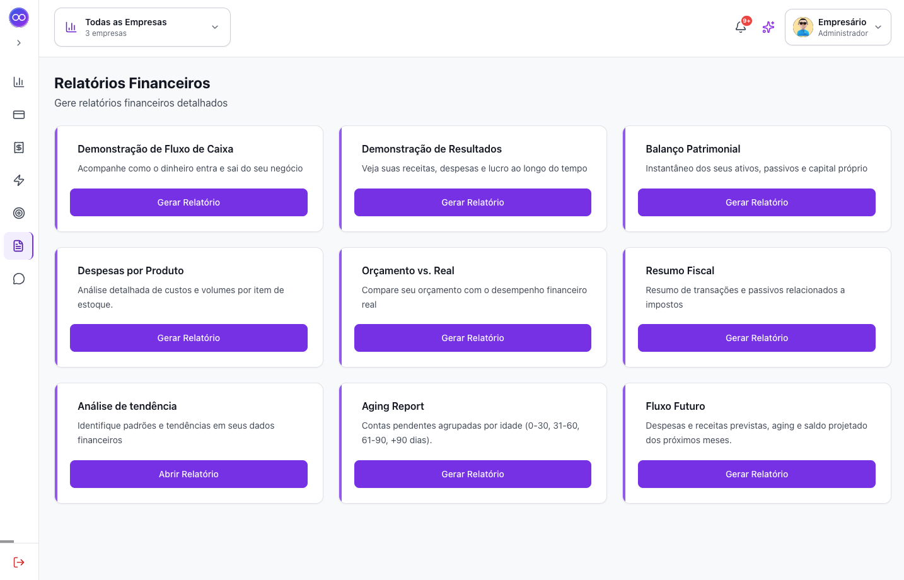Image resolution: width=904 pixels, height=580 pixels.
Task: Click the Demonstração de Resultados card title
Action: (x=432, y=149)
